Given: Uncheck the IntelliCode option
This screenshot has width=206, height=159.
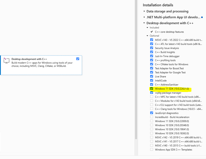Looking at the screenshot, I should (x=151, y=80).
